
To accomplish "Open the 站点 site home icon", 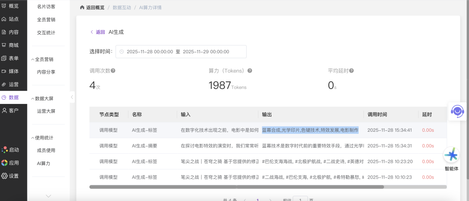I will click(4, 19).
